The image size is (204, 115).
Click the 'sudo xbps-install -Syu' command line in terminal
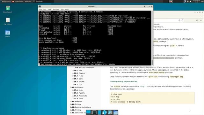58,14
